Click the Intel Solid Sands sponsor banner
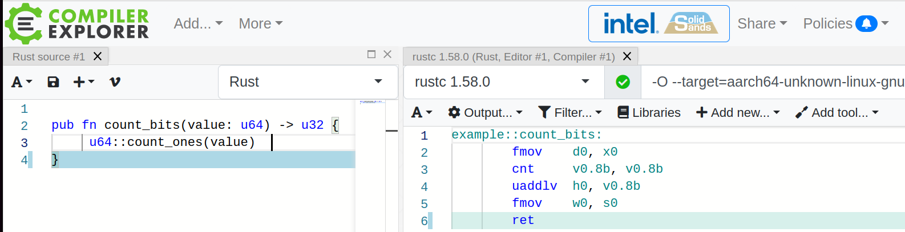 coord(658,23)
